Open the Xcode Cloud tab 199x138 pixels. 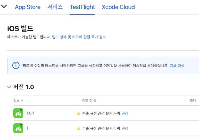118,7
